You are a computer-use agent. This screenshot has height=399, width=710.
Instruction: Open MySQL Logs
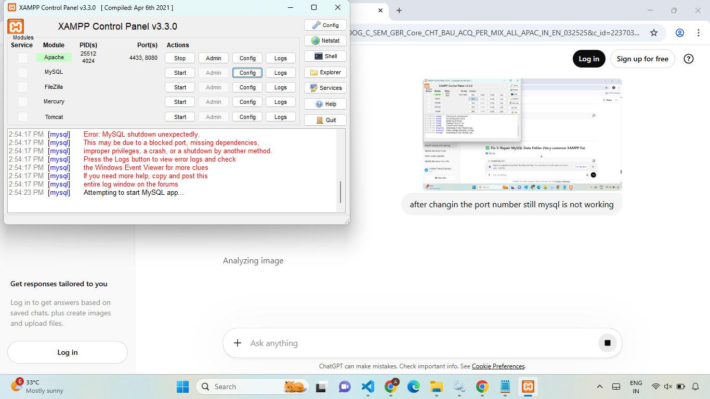pyautogui.click(x=280, y=73)
